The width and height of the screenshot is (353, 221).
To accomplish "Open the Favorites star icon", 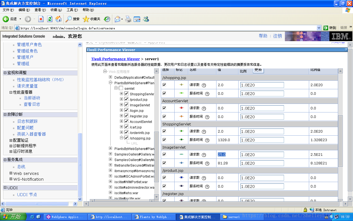I will click(x=86, y=19).
